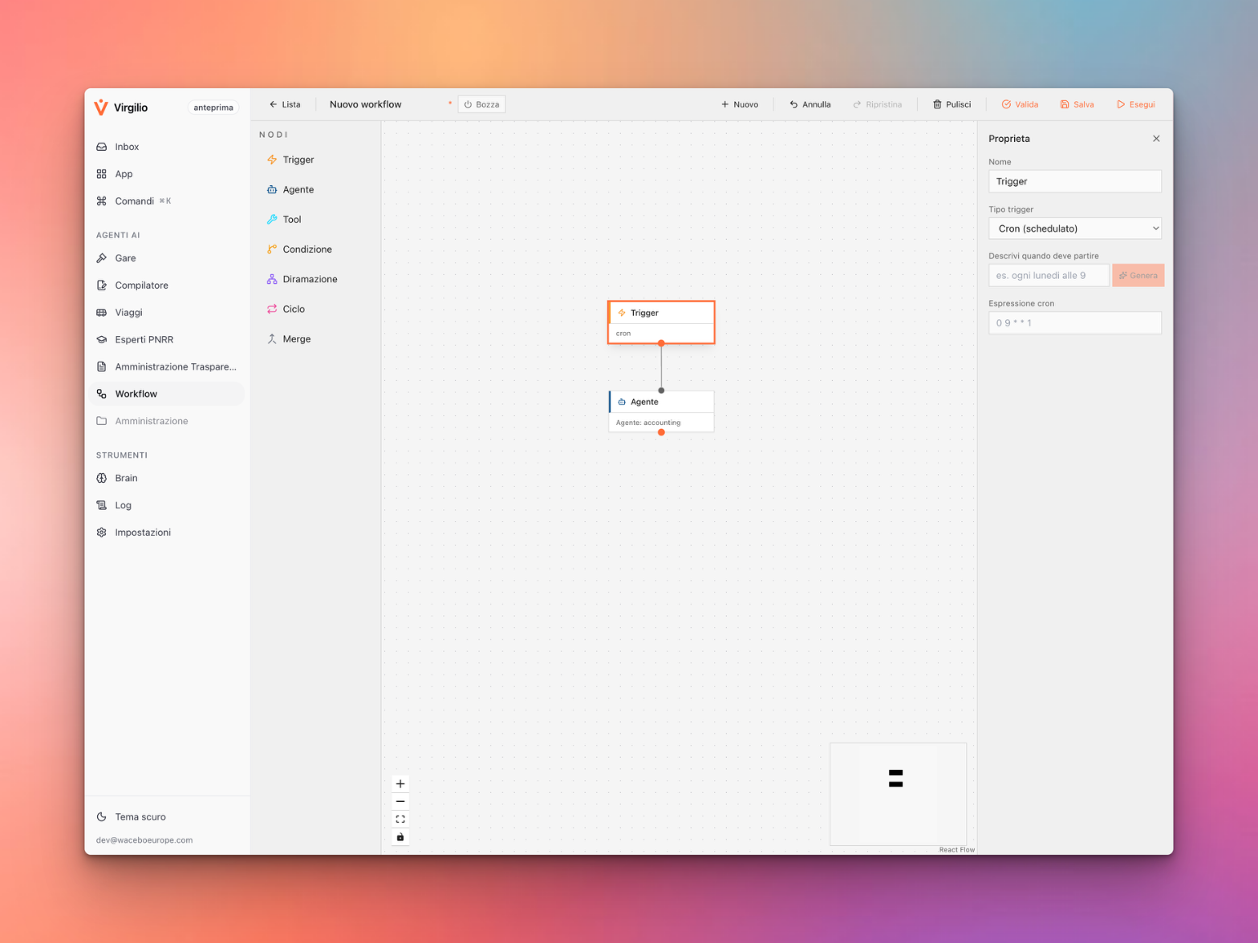Click the anteprima badge
The width and height of the screenshot is (1258, 943).
pos(213,107)
